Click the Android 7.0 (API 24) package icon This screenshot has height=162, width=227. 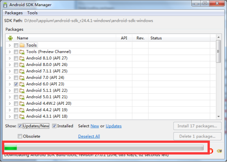click(22, 78)
